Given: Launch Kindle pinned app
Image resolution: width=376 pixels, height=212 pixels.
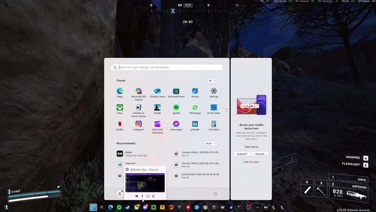Looking at the screenshot, I should [x=157, y=109].
